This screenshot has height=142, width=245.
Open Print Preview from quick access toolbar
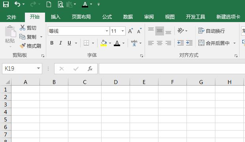[x=60, y=4]
